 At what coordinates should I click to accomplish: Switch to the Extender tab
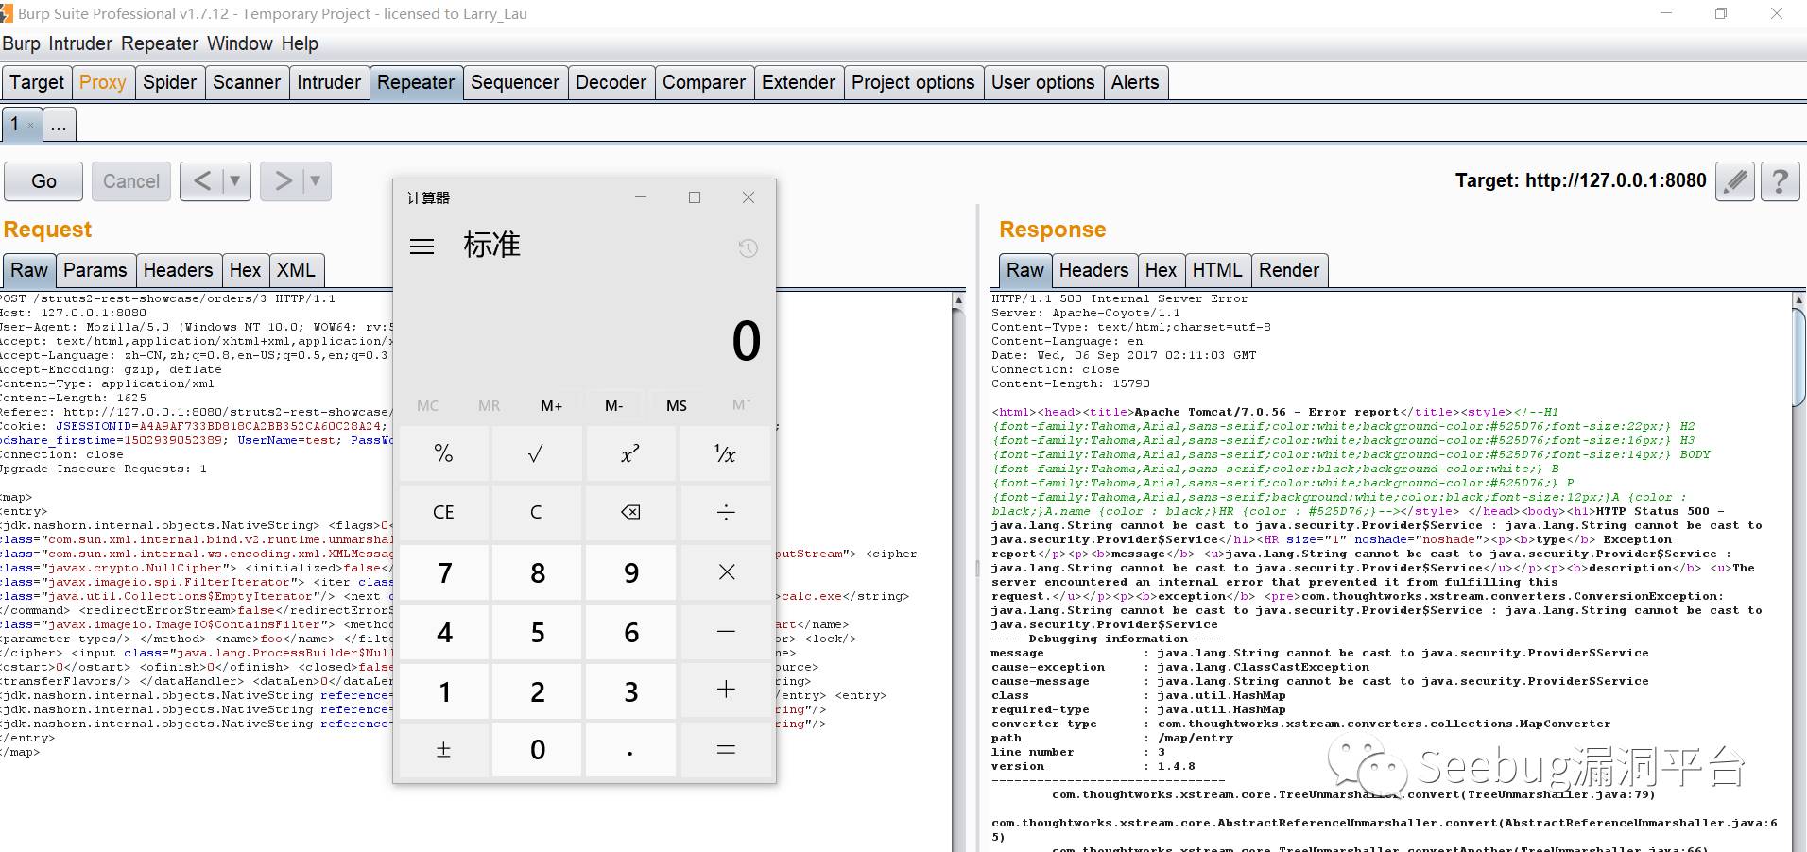point(799,82)
